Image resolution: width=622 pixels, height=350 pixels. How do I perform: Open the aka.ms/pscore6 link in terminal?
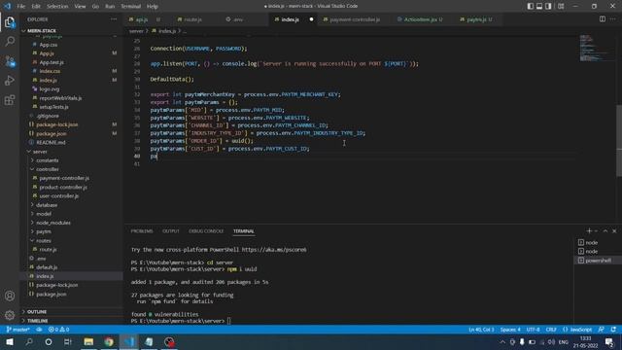click(x=274, y=250)
